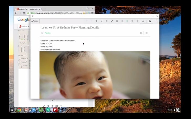Screen dimensions: 191x119
Task: Select the Cuesta Park browser tab
Action: pyautogui.click(x=28, y=9)
